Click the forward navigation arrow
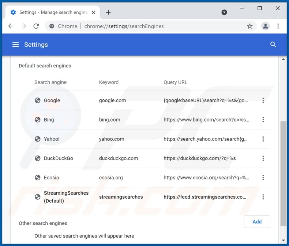289x246 pixels. click(x=23, y=26)
